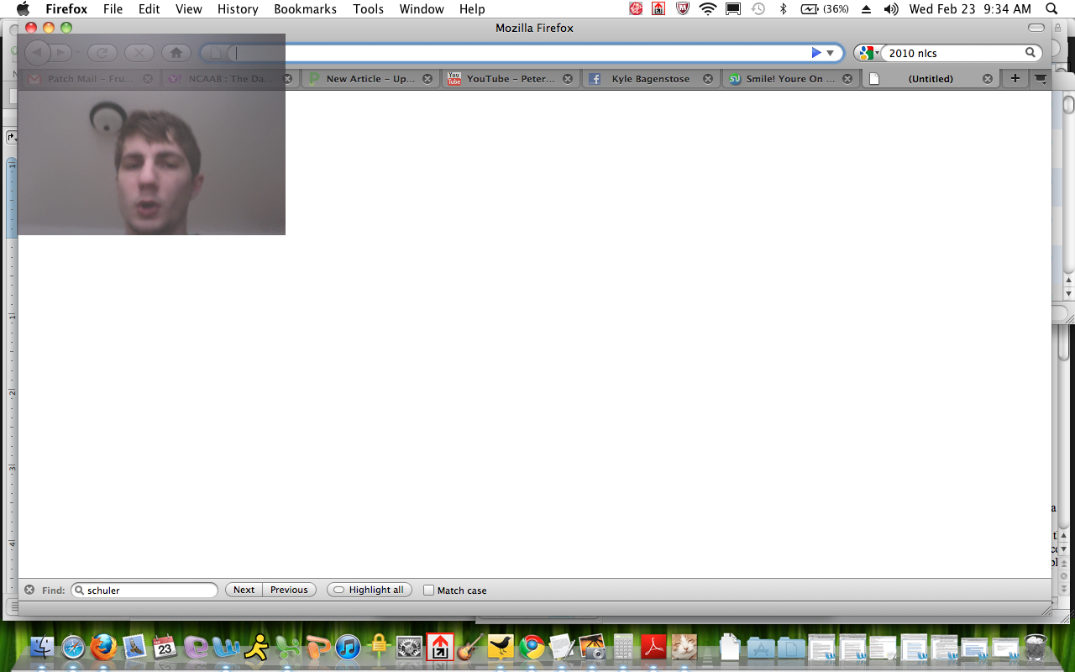Open the list all tabs dropdown
This screenshot has height=672, width=1075.
pyautogui.click(x=1041, y=79)
